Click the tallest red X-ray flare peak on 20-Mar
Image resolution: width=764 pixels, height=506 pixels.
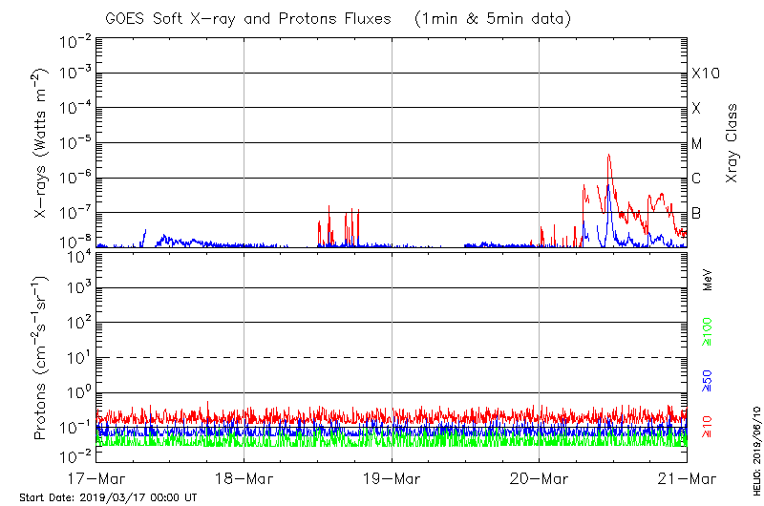coord(608,156)
